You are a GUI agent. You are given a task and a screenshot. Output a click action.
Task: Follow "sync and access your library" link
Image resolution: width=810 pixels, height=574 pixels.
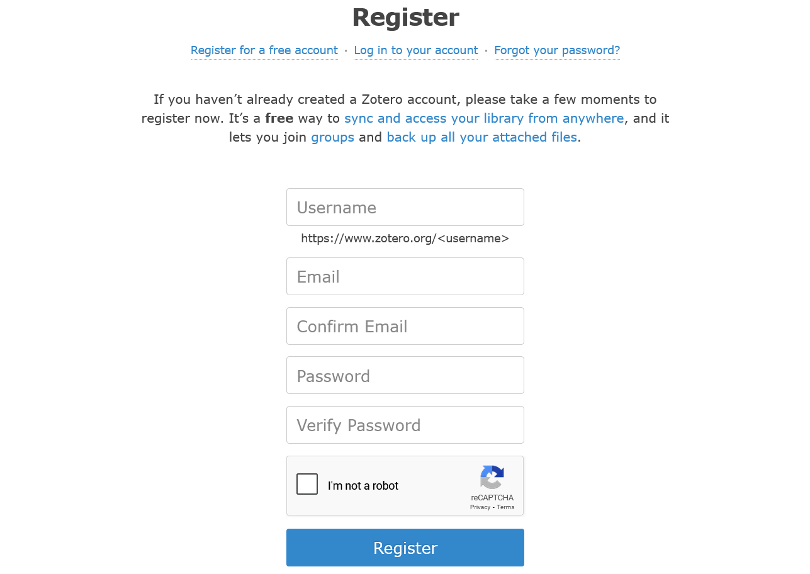(x=484, y=118)
